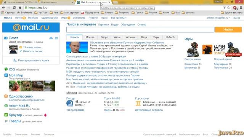Viewport: 244px width, 137px height.
Task: Open the 13 новых писем link
Action: tap(32, 47)
